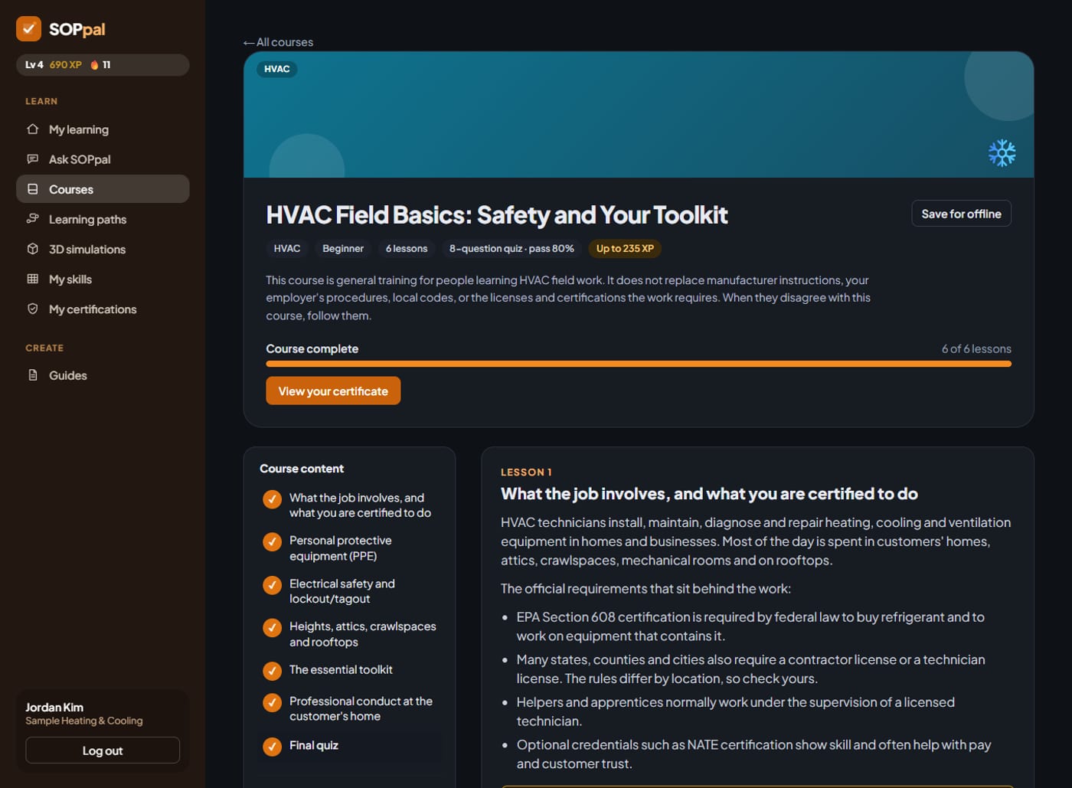
Task: Click the Courses book icon
Action: point(32,189)
